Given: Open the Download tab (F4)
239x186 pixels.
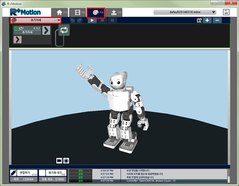Looking at the screenshot, I should (114, 12).
